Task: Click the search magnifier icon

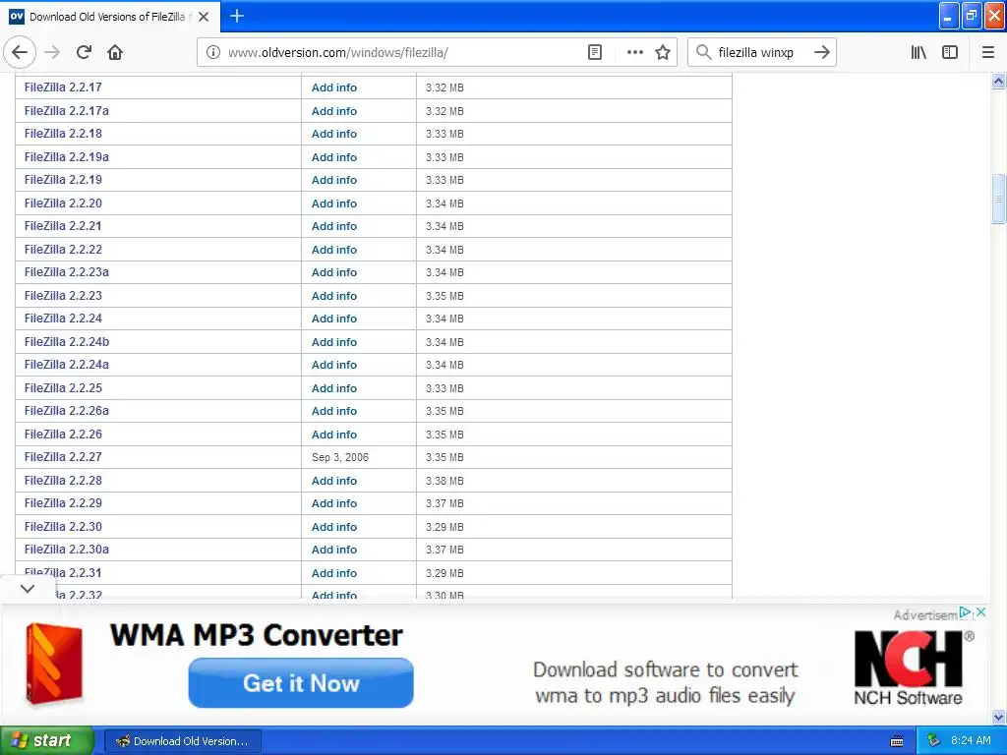Action: (704, 53)
